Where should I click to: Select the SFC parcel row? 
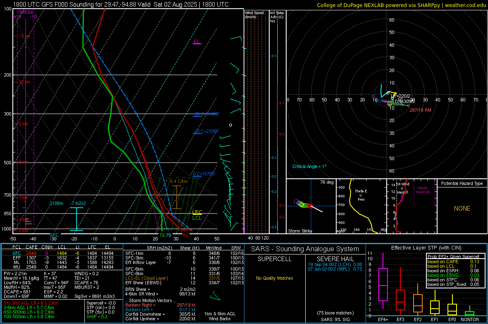(x=62, y=253)
